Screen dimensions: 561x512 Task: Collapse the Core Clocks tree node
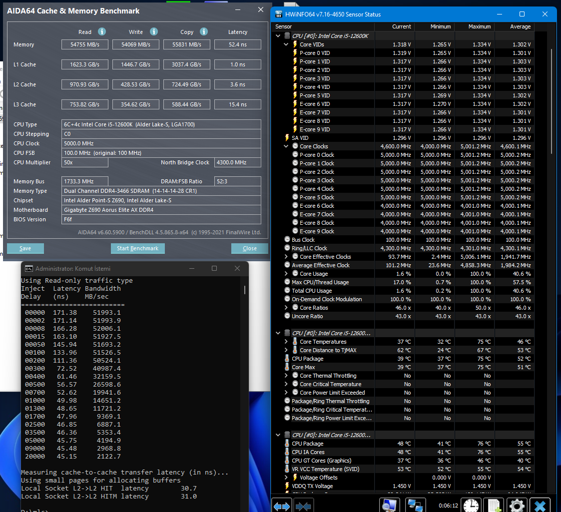[286, 146]
